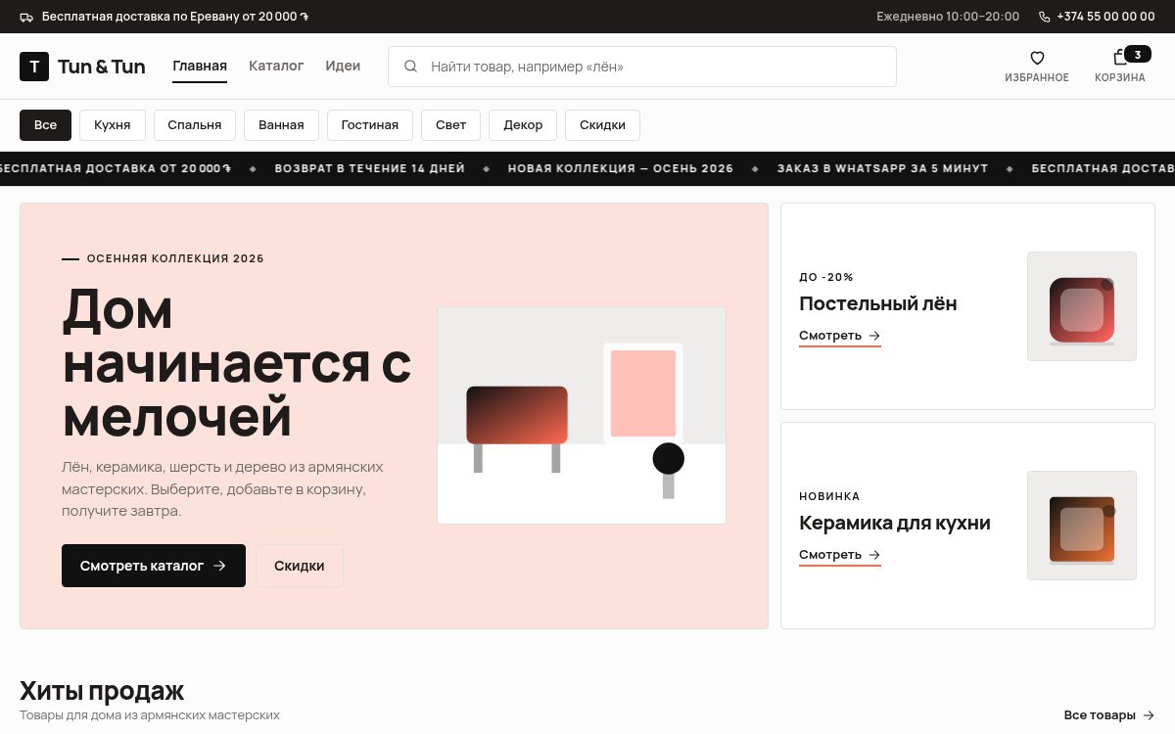The height and width of the screenshot is (734, 1175).
Task: Click ticker text ВОЗВРАТ В ТЕЧЕНИЕ 14 ДНЕЙ
Action: [370, 168]
